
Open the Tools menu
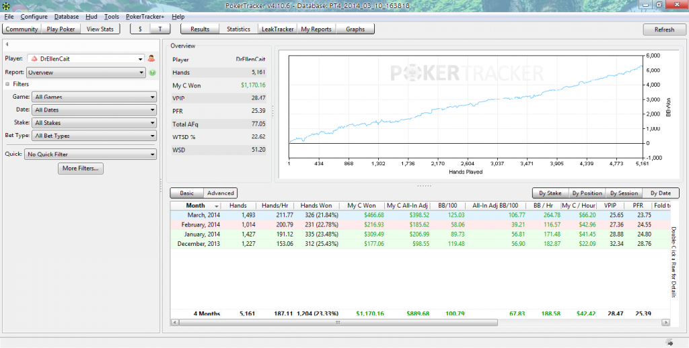[x=112, y=17]
